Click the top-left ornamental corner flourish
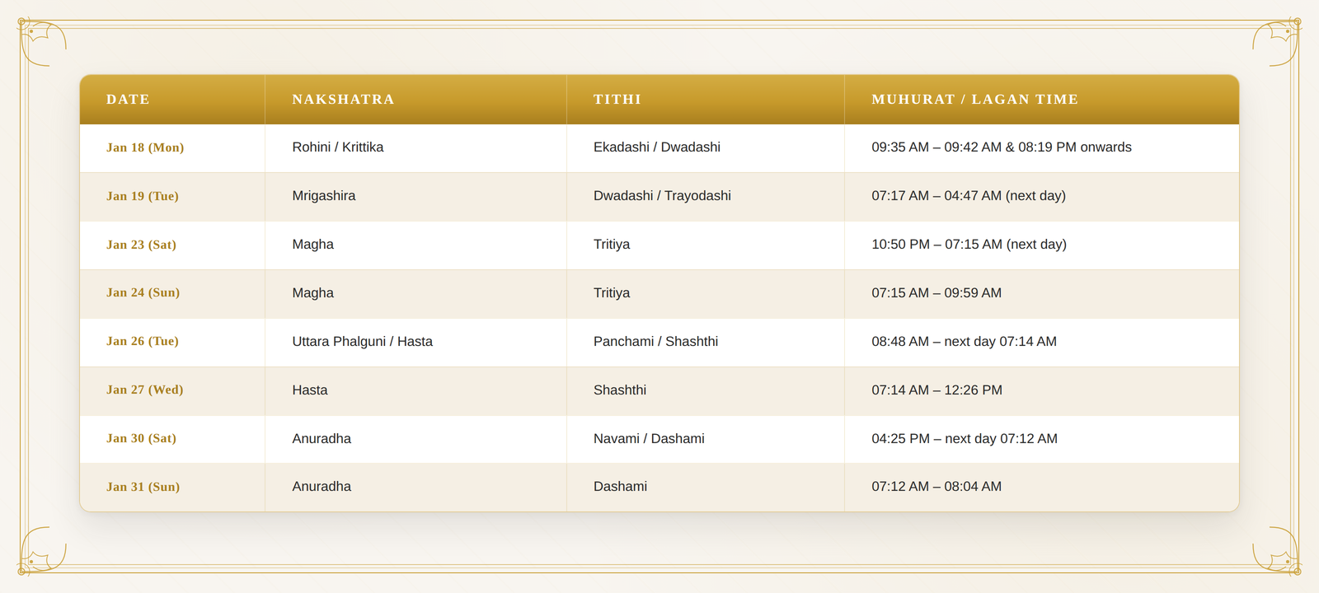This screenshot has height=593, width=1319. pos(42,43)
